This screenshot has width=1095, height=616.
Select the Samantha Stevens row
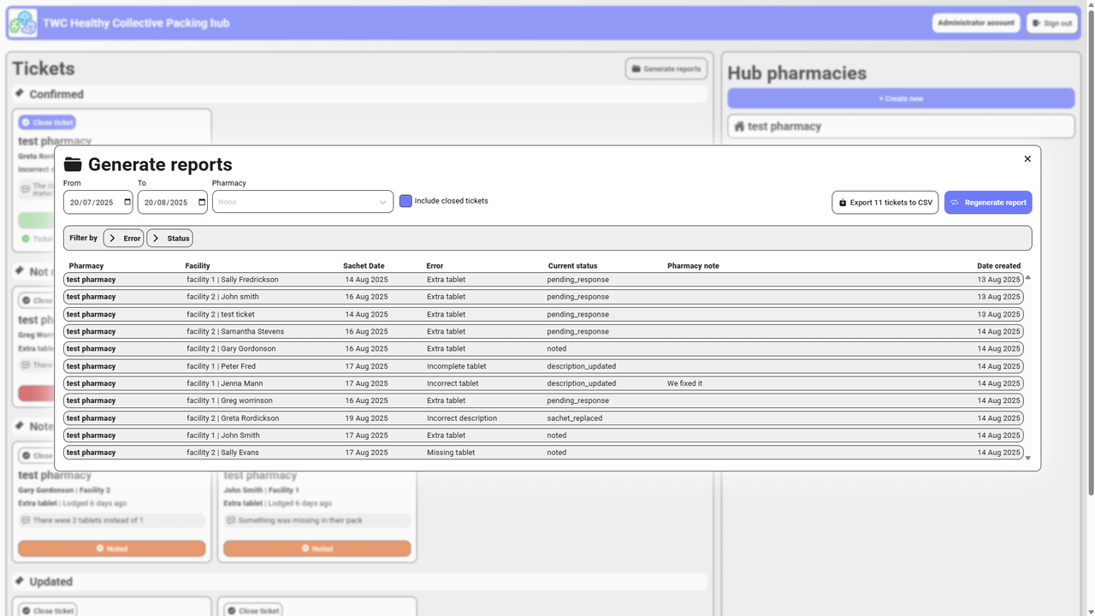click(x=543, y=331)
